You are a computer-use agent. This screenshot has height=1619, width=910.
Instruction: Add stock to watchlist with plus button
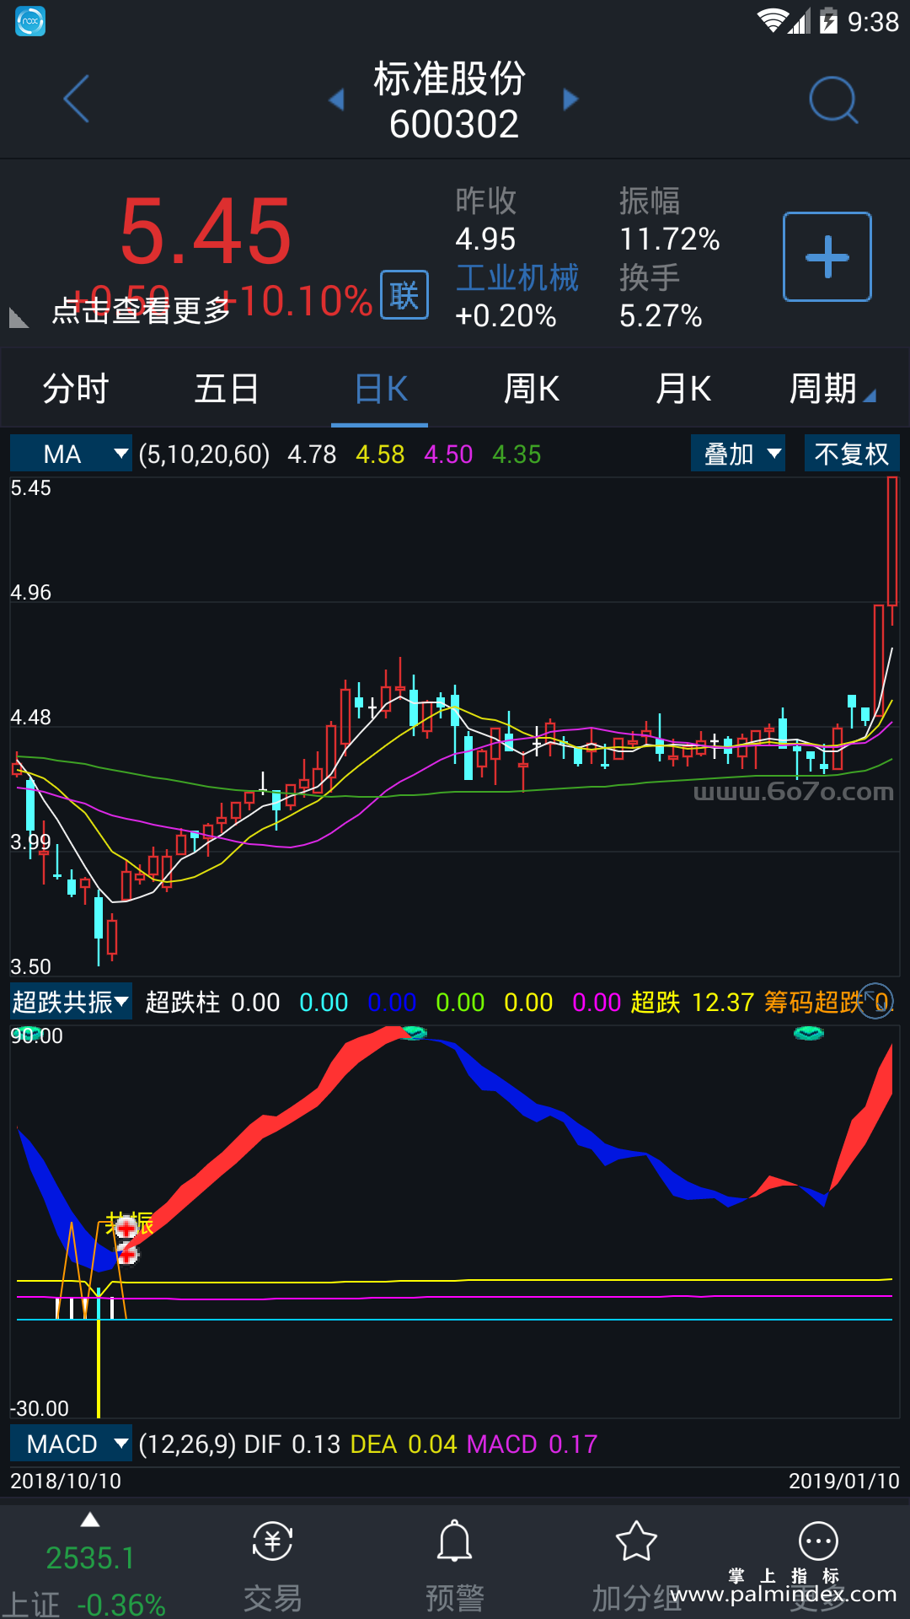pos(827,256)
